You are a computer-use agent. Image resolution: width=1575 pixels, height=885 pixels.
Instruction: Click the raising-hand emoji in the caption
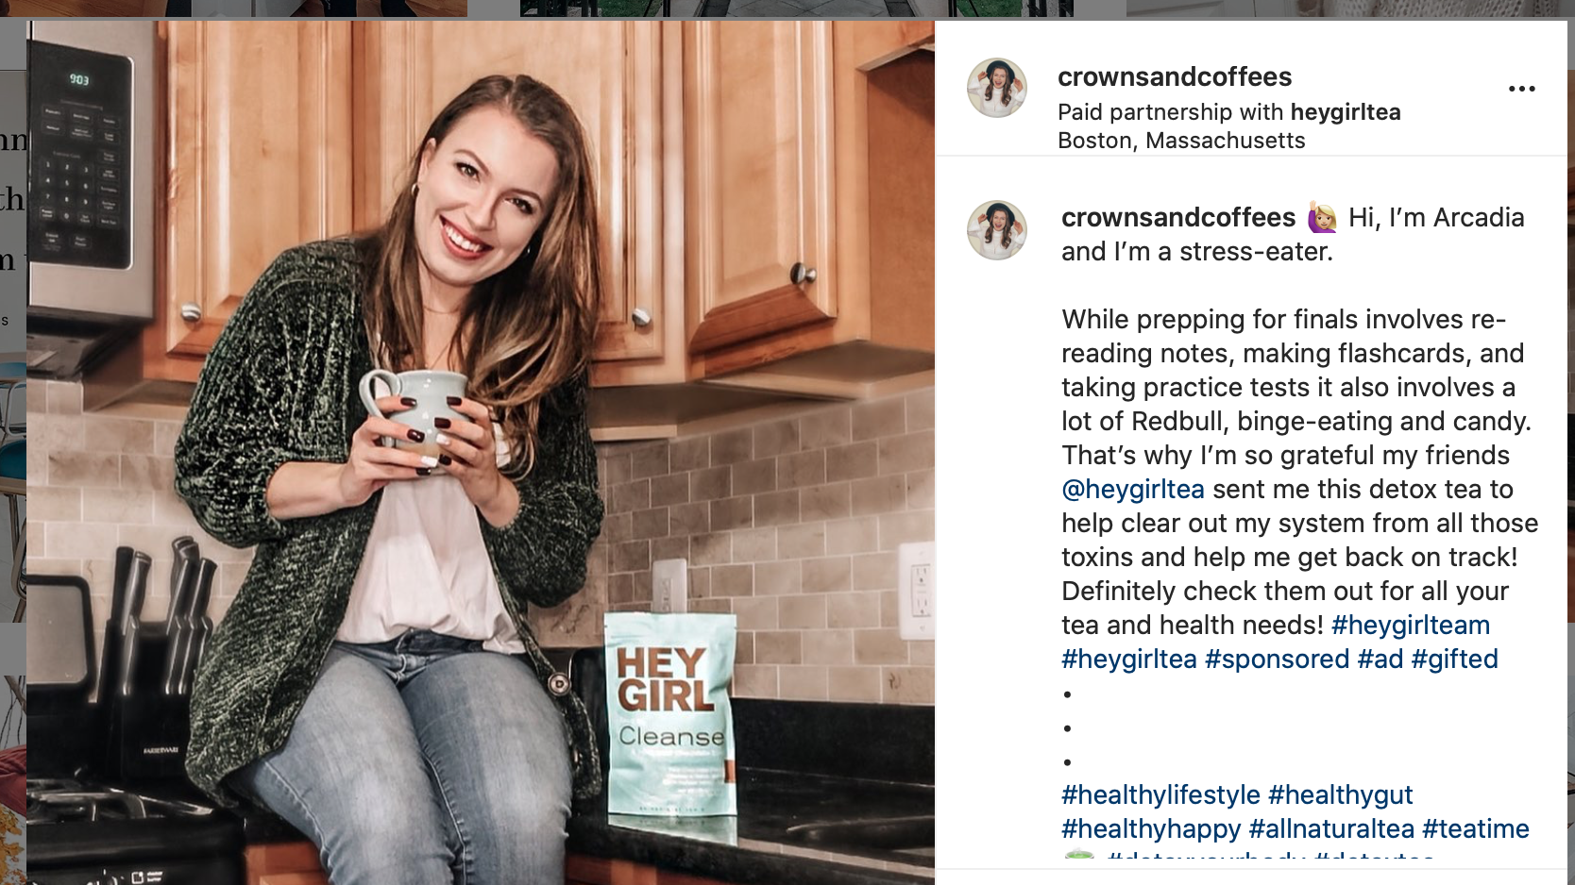coord(1322,218)
